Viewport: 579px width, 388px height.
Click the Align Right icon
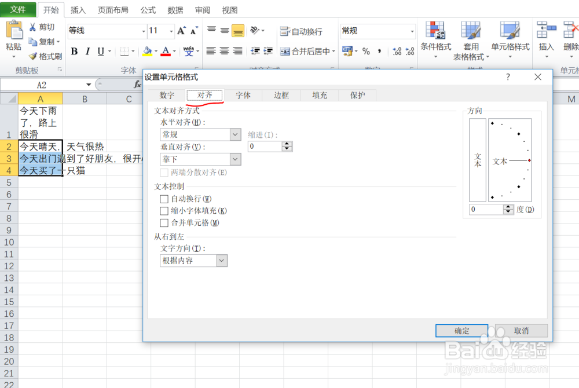[237, 51]
